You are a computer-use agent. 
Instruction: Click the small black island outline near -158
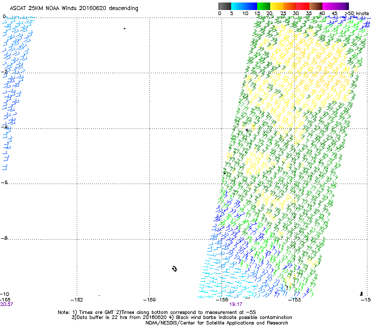(x=174, y=269)
